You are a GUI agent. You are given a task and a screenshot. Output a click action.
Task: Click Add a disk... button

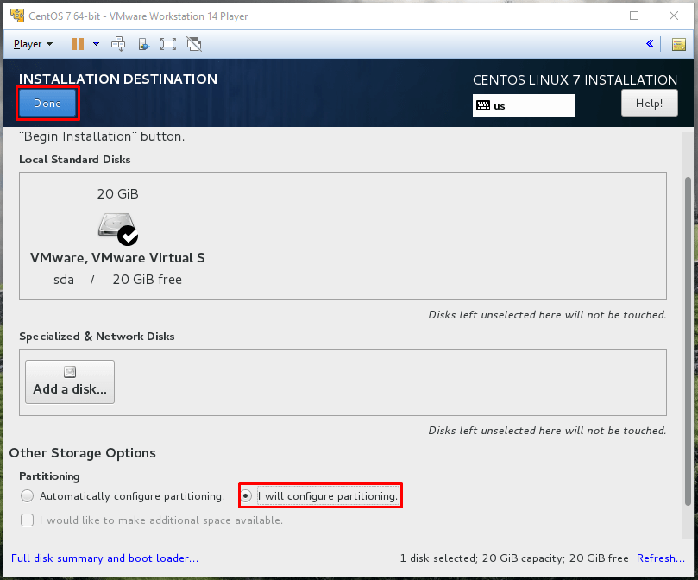click(x=70, y=381)
